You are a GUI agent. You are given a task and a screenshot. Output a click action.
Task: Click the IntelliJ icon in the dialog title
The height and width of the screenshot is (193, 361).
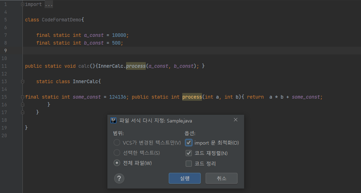click(x=113, y=121)
